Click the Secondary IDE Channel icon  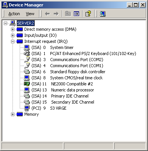point(27,102)
